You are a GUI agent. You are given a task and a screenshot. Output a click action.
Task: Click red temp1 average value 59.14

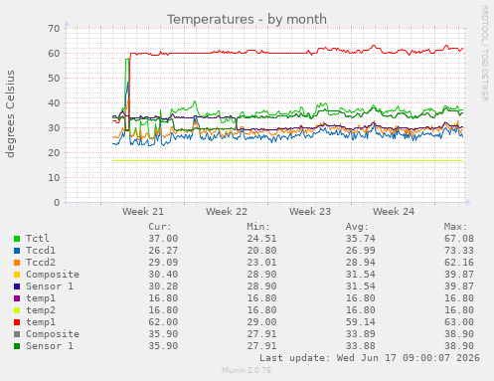click(361, 322)
